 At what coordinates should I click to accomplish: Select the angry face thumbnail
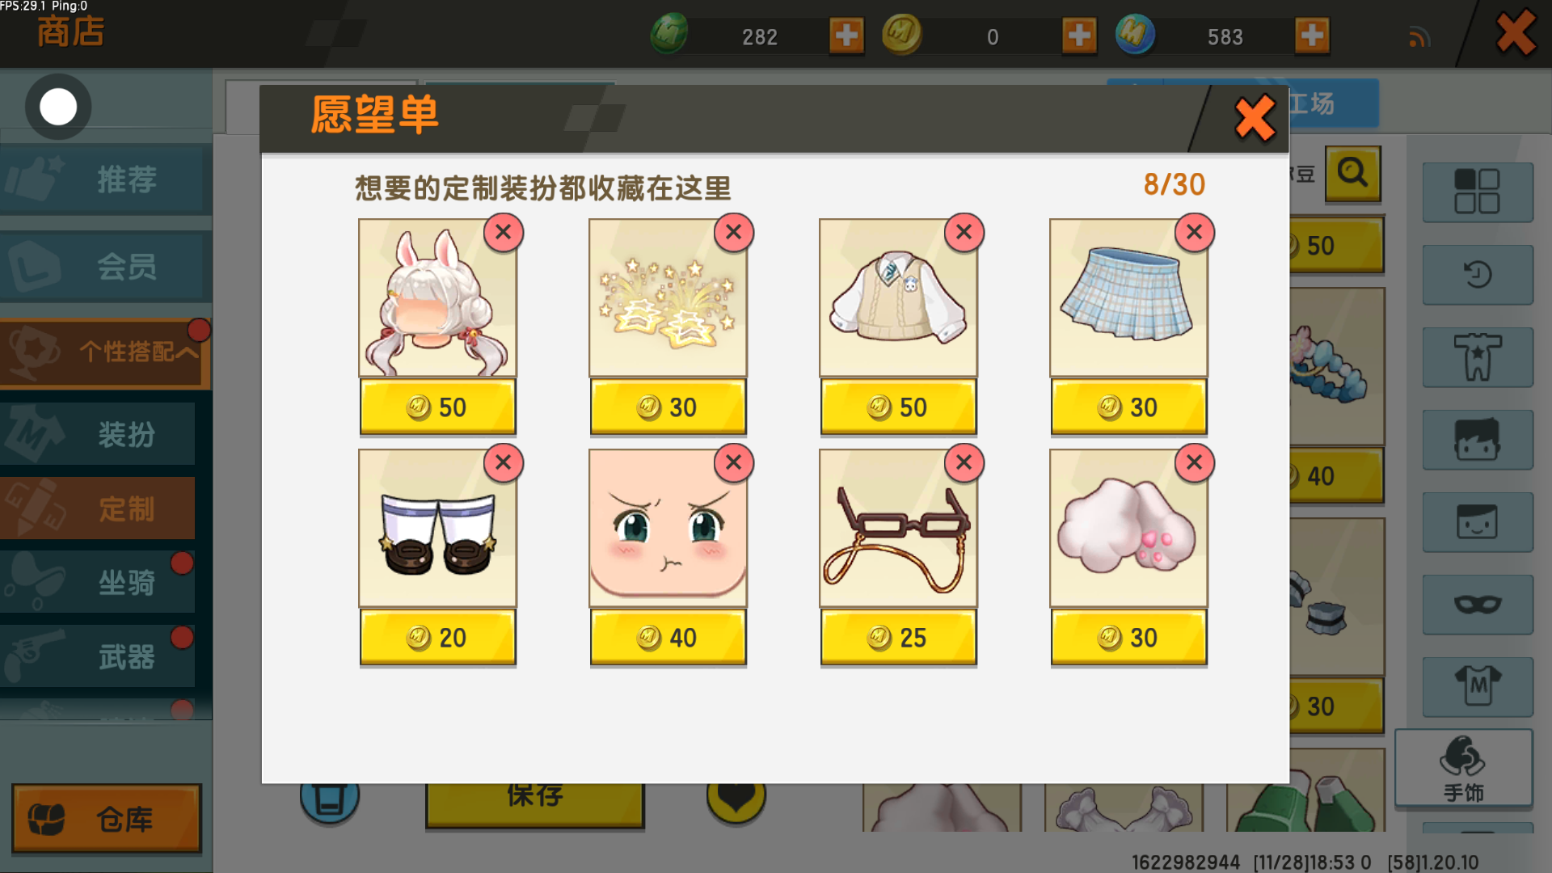pyautogui.click(x=668, y=529)
